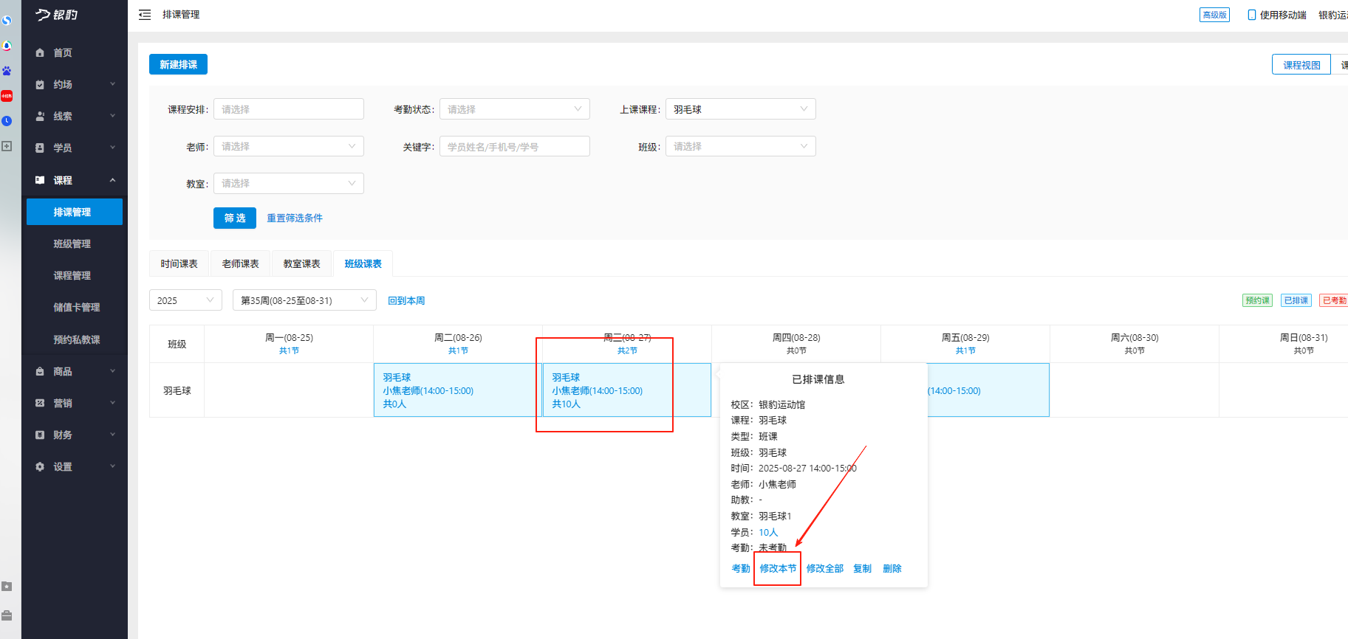
Task: Open 班级管理 in the sidebar menu
Action: 72,244
